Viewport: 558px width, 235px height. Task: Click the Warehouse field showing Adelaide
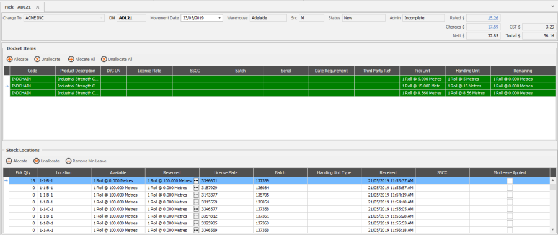pyautogui.click(x=268, y=18)
